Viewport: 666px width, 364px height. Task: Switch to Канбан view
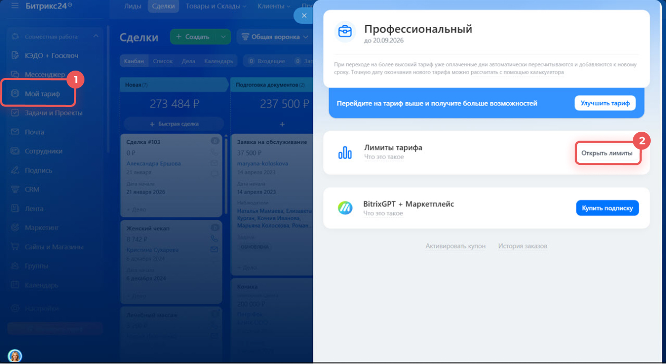[x=134, y=61]
